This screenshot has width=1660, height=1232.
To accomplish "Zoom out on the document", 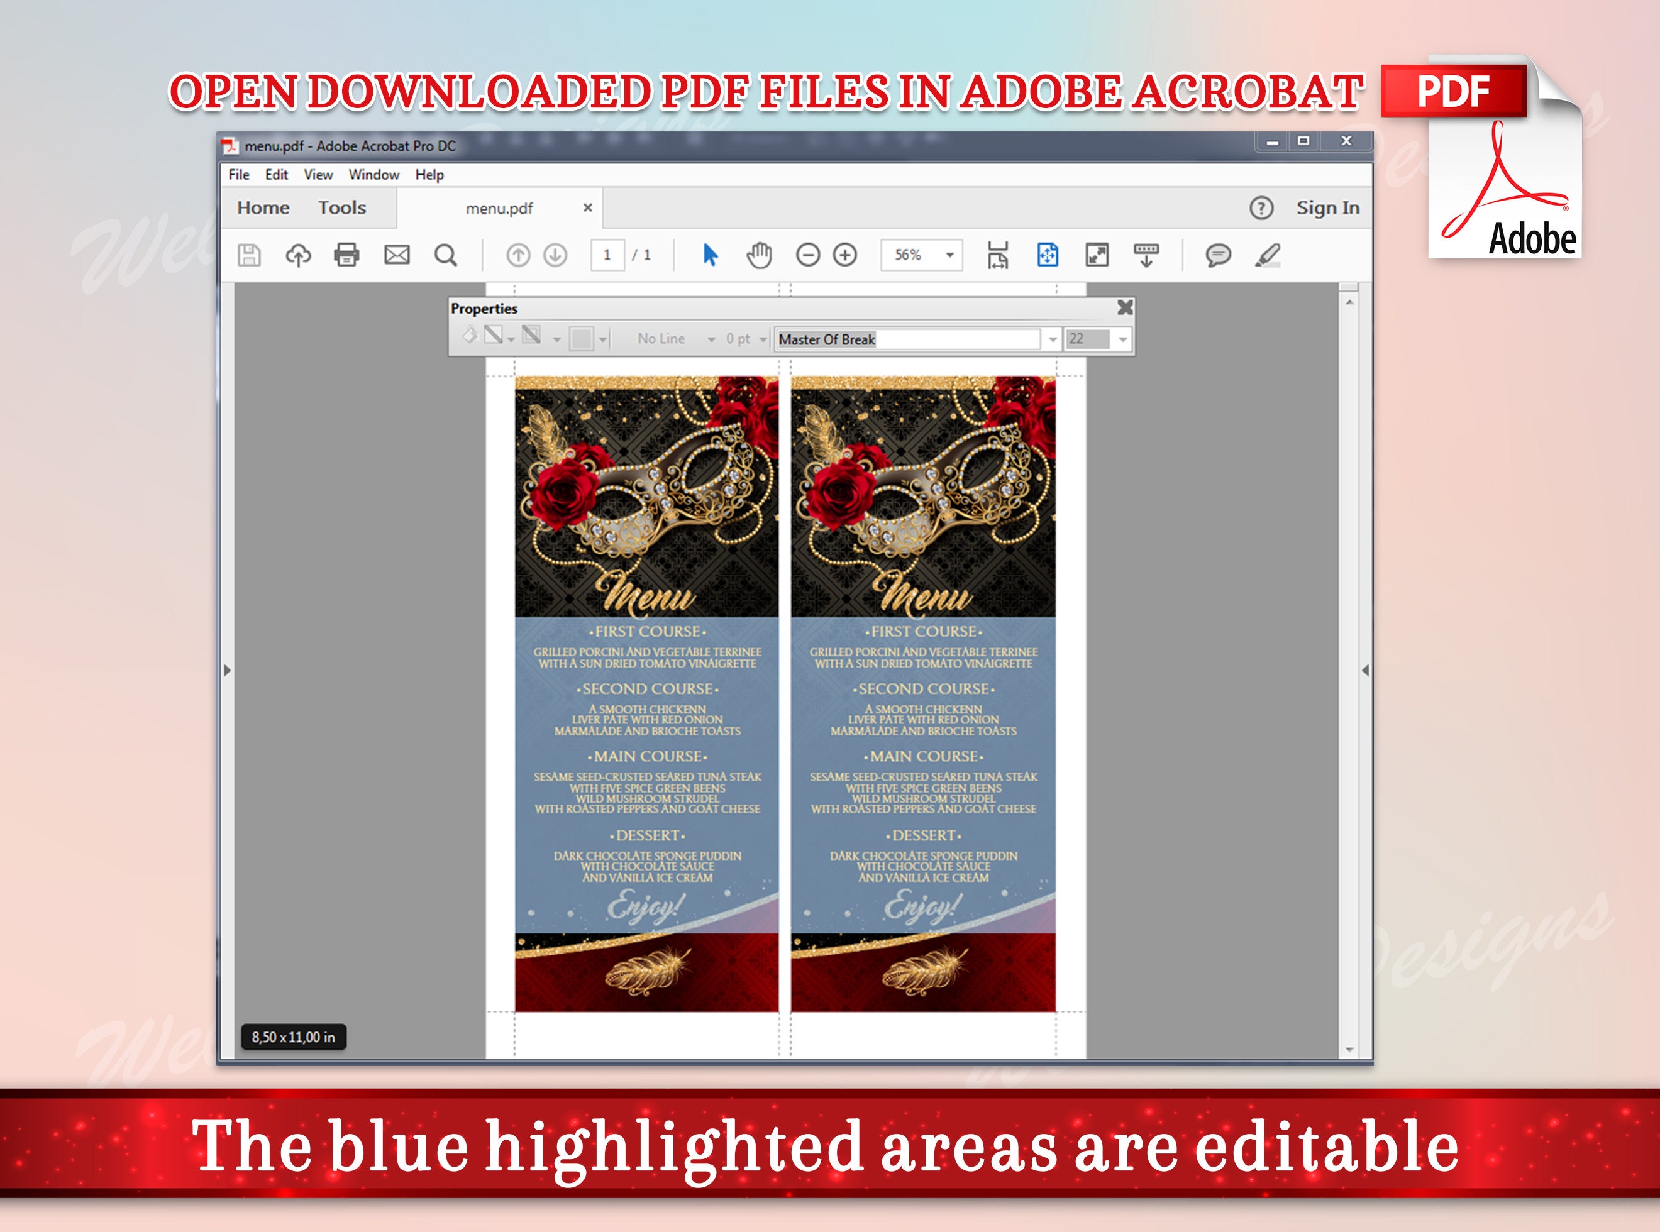I will [809, 255].
